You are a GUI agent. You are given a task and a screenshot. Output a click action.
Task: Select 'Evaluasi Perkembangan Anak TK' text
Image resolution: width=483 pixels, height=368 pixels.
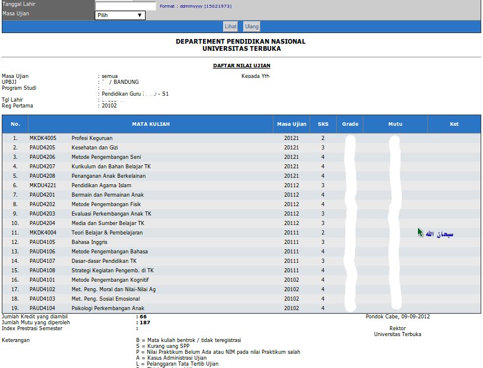111,214
